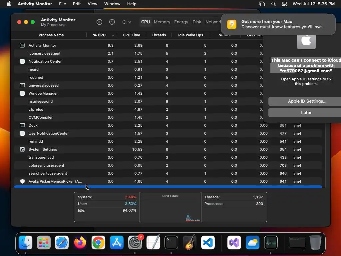Sort by CPU Time column
Image resolution: width=341 pixels, height=256 pixels.
click(x=131, y=35)
